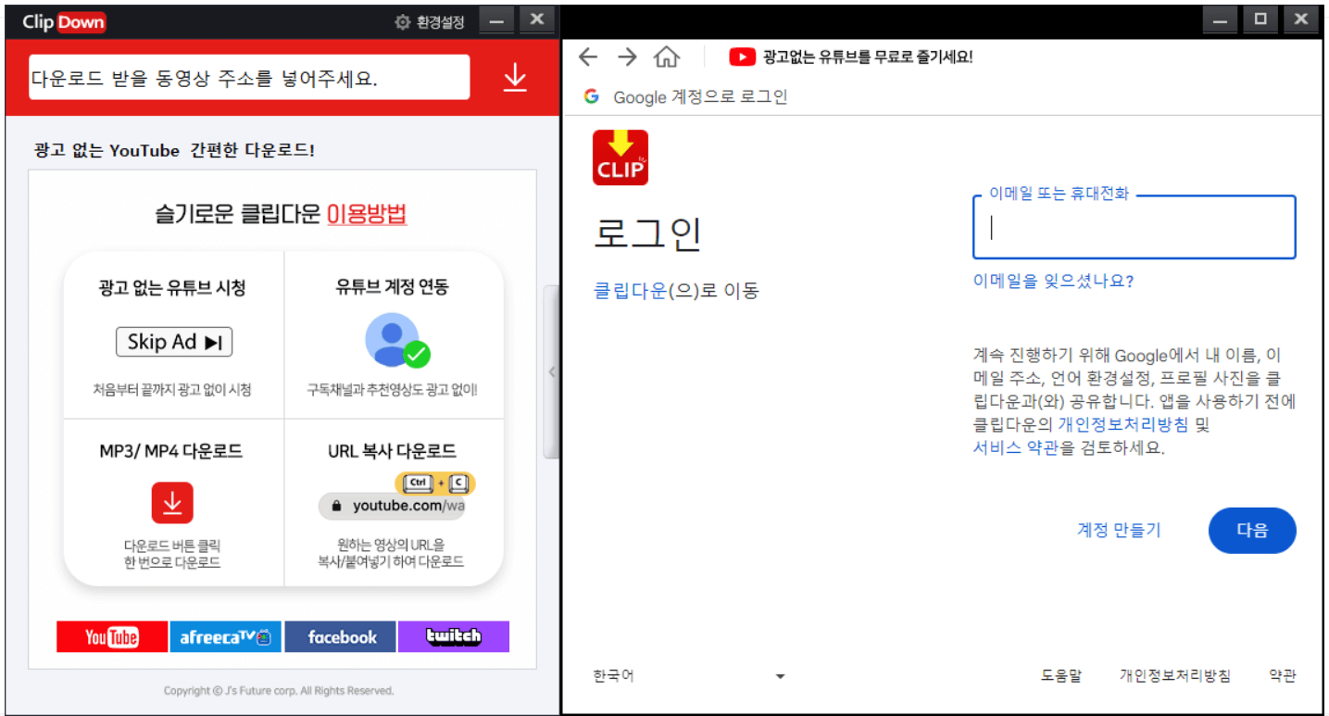Go forward in the browser window
The width and height of the screenshot is (1329, 716).
coord(627,57)
